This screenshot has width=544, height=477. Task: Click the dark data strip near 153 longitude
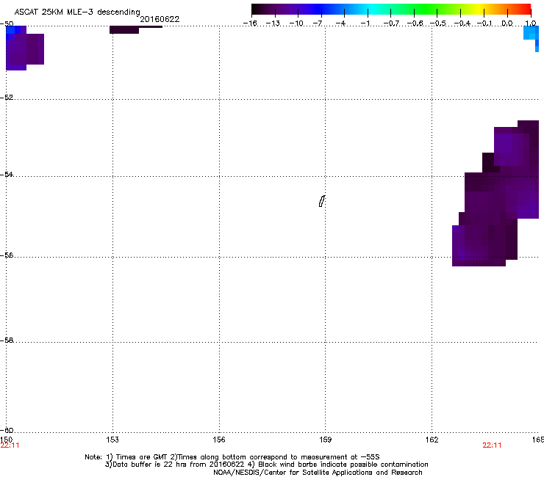coord(136,29)
